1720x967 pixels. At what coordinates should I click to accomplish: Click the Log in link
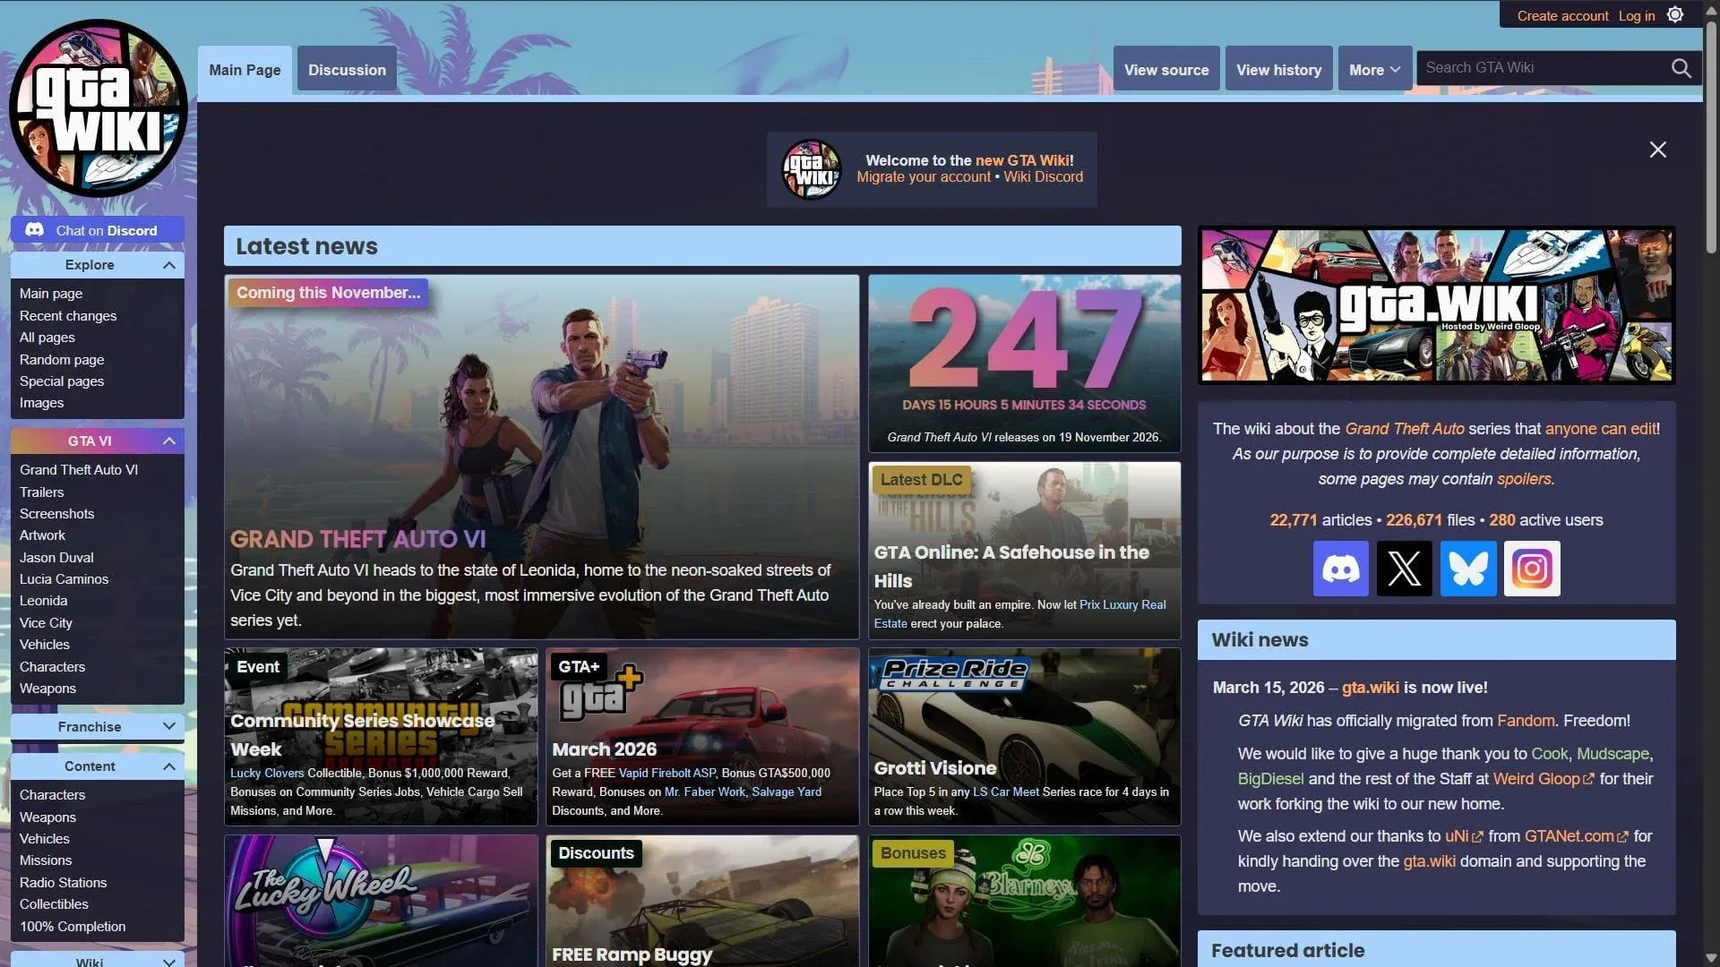pyautogui.click(x=1637, y=15)
